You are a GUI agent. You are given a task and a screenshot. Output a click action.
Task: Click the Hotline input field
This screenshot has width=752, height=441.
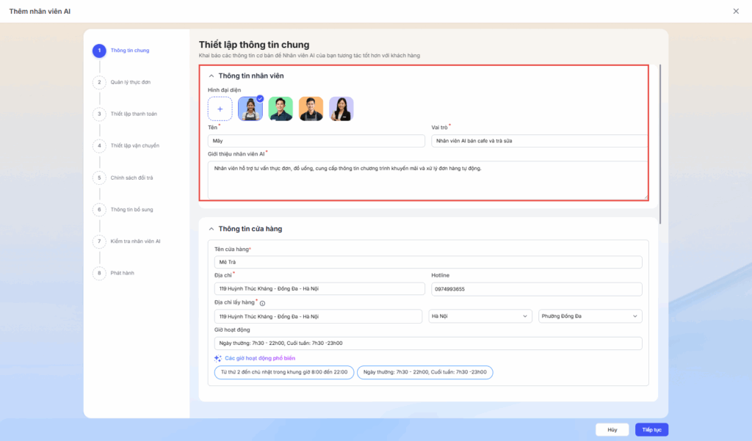tap(536, 289)
